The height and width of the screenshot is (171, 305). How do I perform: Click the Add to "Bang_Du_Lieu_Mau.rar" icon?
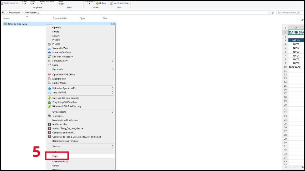[49, 128]
